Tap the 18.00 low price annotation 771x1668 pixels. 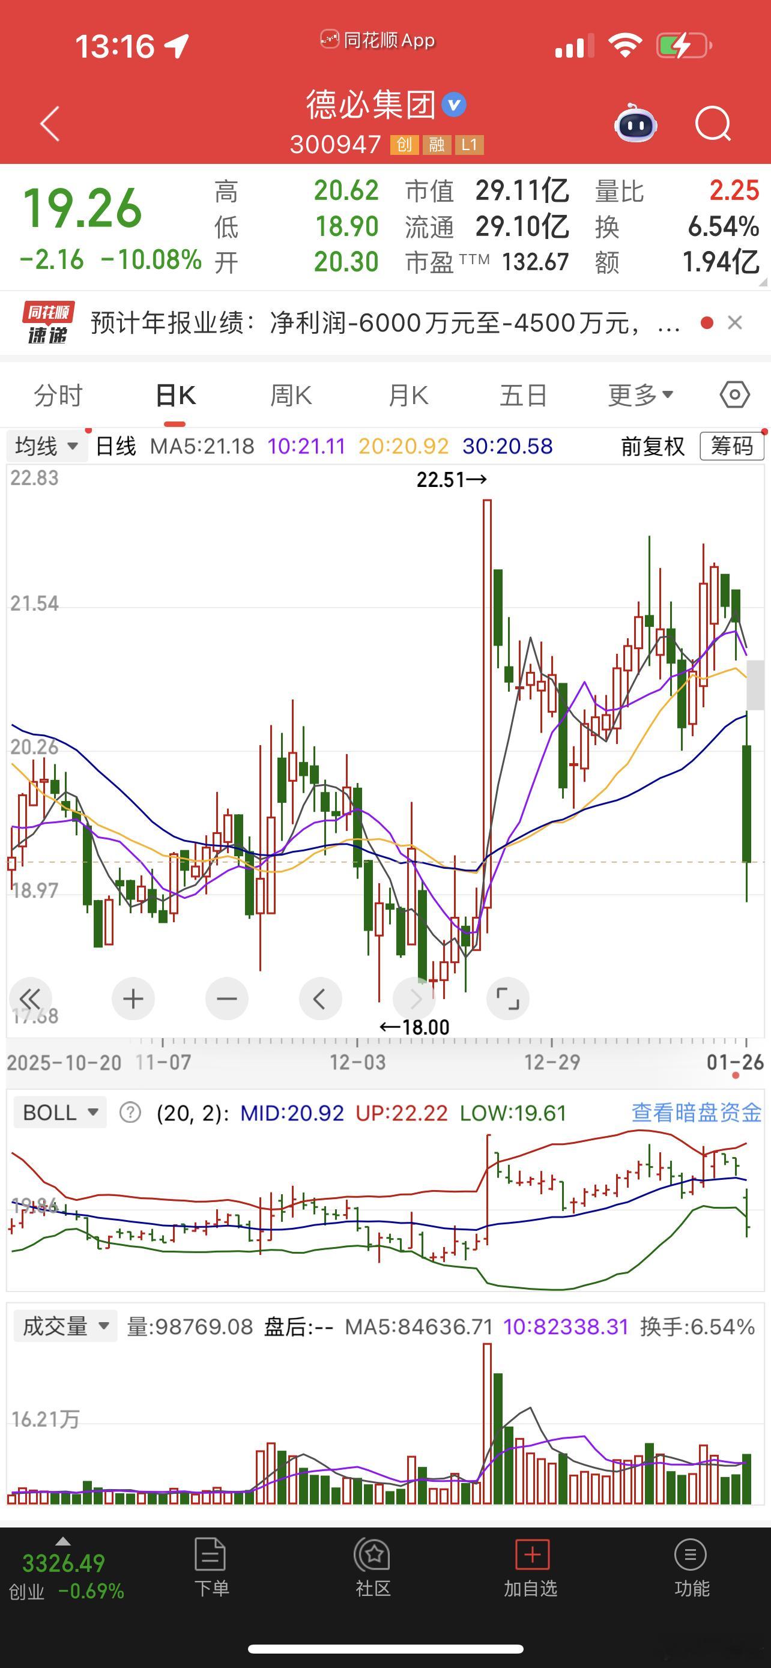tap(414, 1027)
